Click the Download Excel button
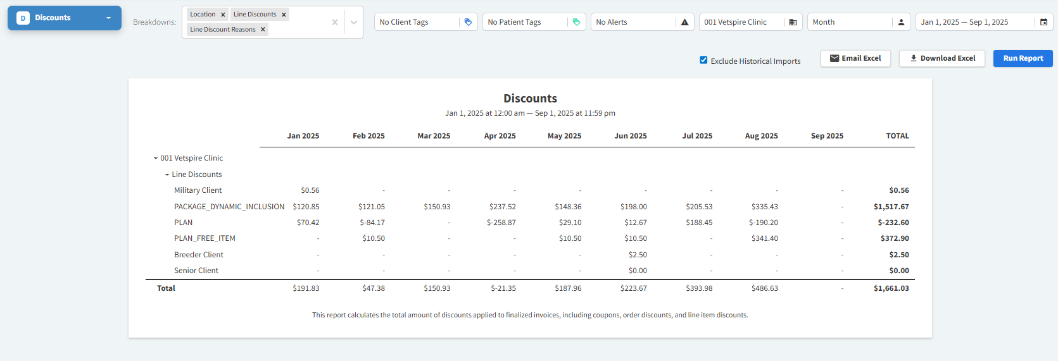The image size is (1058, 361). pos(941,58)
